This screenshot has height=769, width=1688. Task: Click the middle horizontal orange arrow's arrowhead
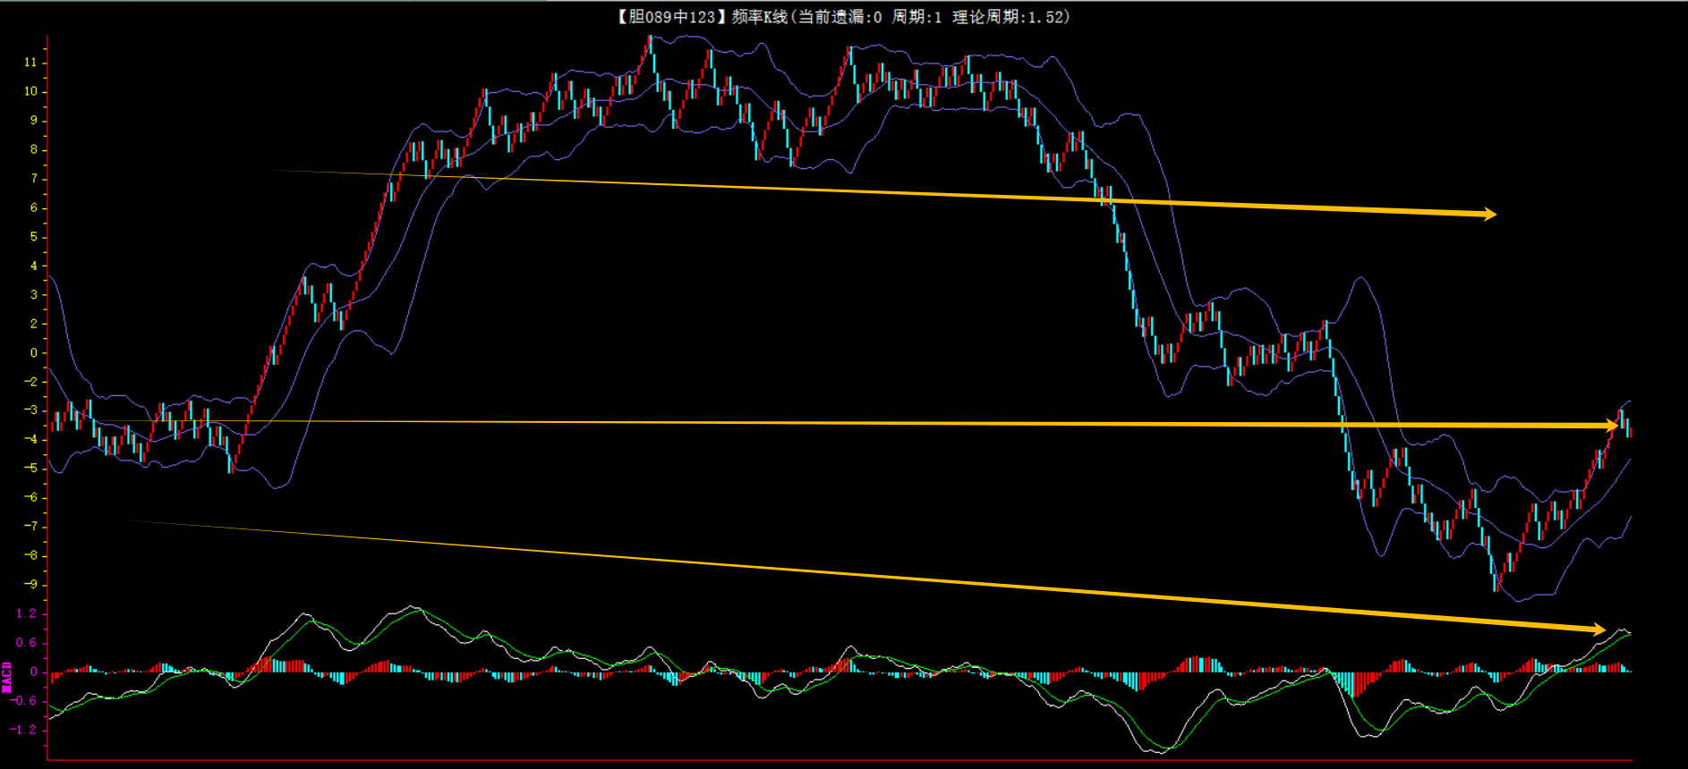[1611, 426]
